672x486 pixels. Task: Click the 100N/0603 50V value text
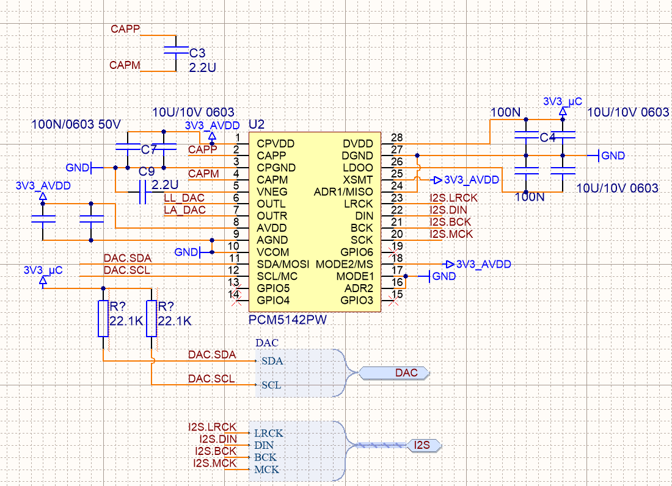pyautogui.click(x=76, y=124)
